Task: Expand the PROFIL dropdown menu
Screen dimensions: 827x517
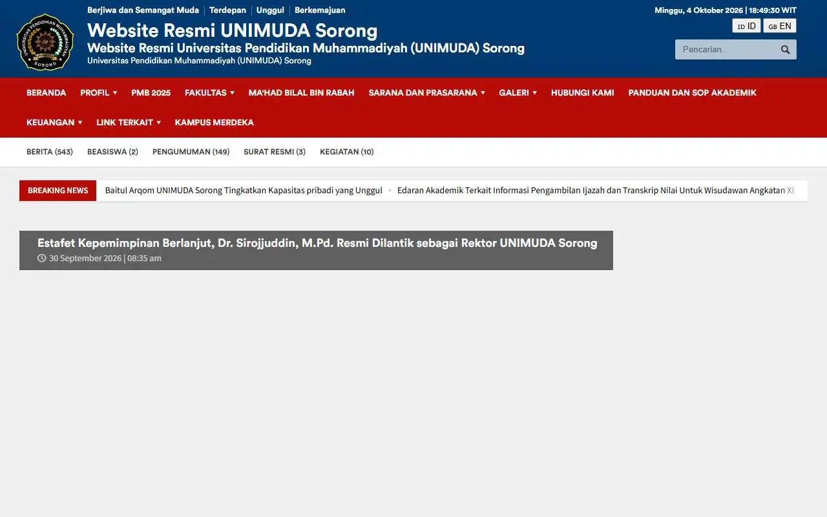Action: [x=99, y=92]
